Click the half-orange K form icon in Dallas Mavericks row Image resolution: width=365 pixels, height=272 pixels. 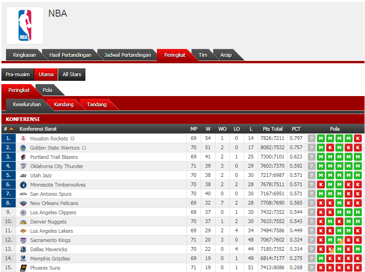(330, 249)
